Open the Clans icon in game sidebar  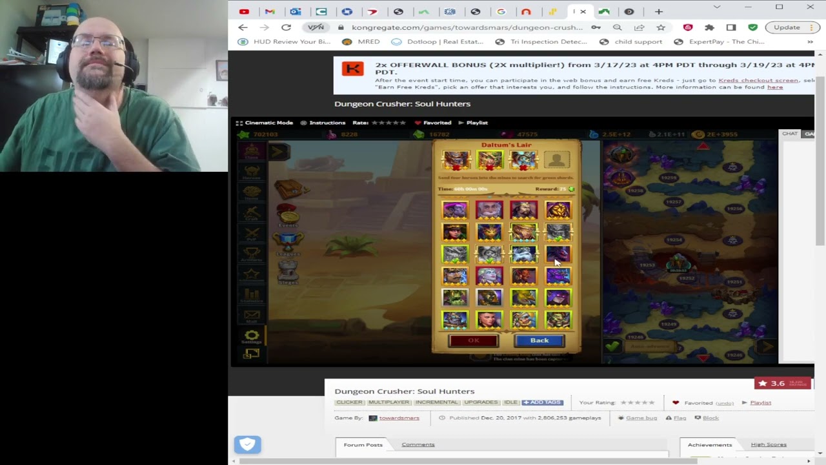(252, 152)
